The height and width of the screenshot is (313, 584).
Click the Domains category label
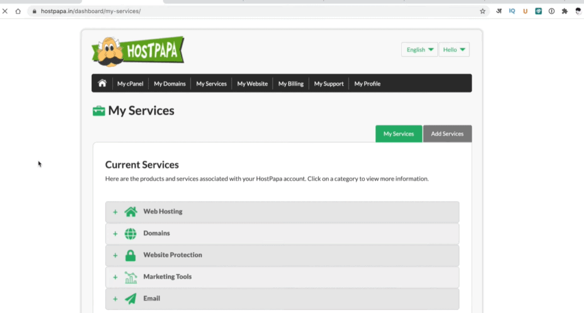pos(156,233)
